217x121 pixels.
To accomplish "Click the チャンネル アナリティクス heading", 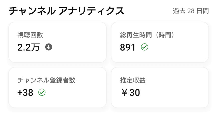I will [66, 11].
